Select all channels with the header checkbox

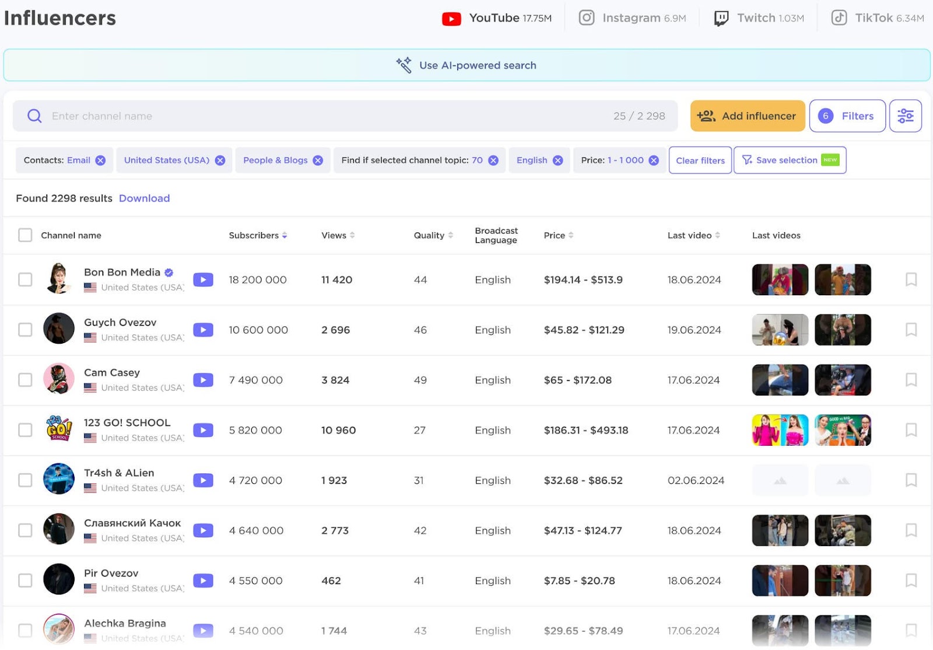pyautogui.click(x=25, y=235)
